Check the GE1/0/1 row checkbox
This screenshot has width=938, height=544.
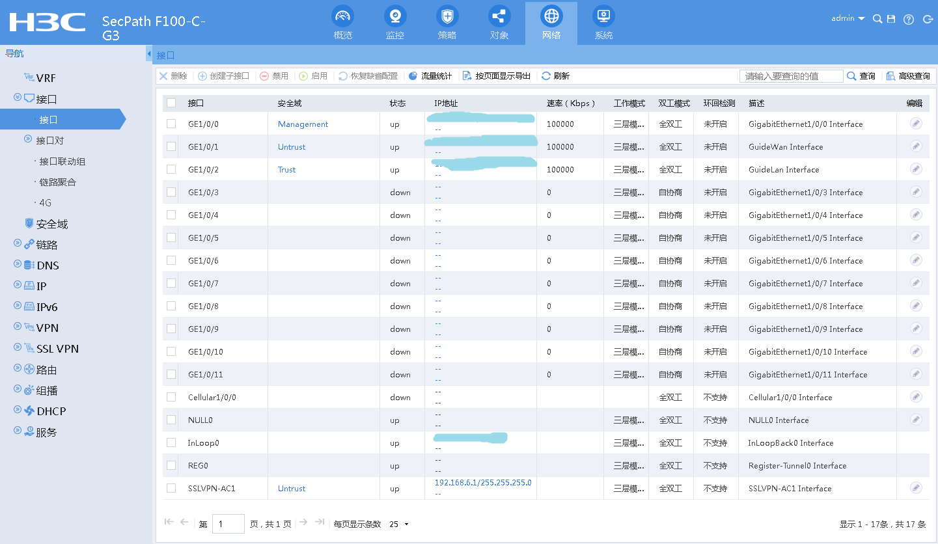tap(171, 146)
